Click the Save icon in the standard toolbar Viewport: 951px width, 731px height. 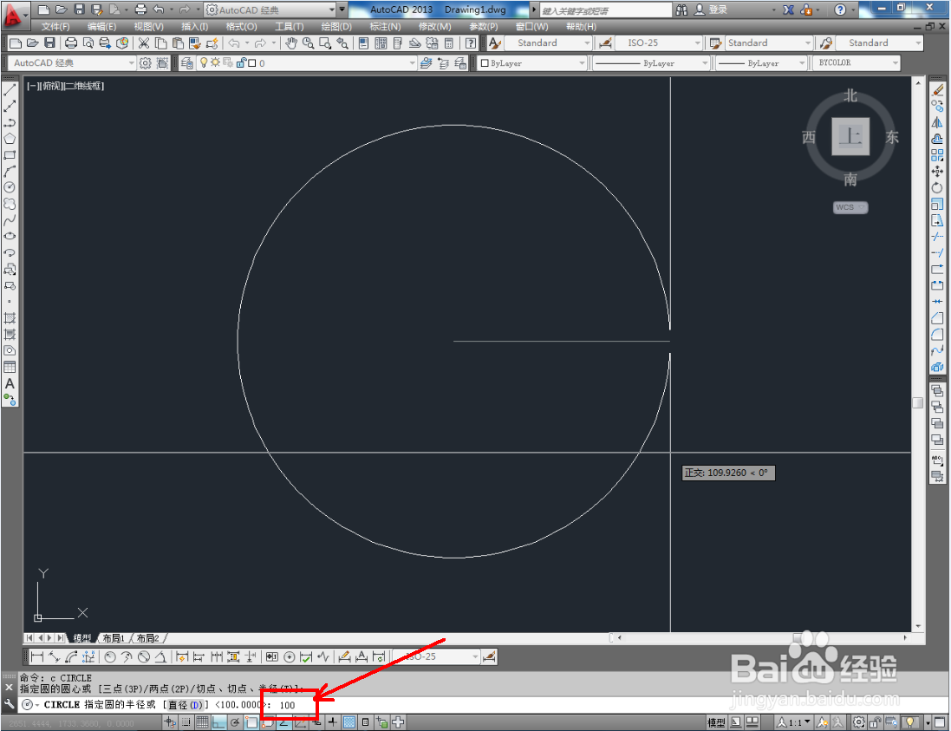50,43
